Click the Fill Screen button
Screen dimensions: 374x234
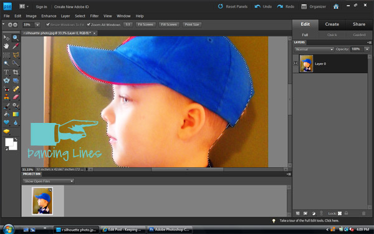click(169, 24)
